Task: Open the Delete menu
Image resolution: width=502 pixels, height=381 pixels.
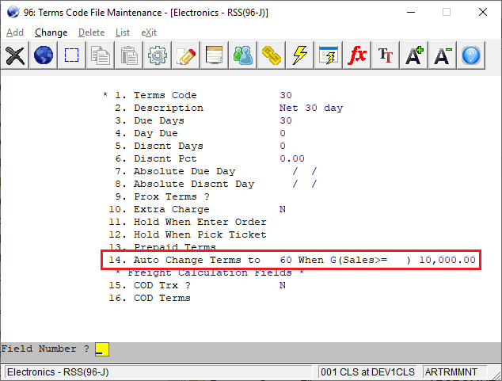Action: pos(91,32)
